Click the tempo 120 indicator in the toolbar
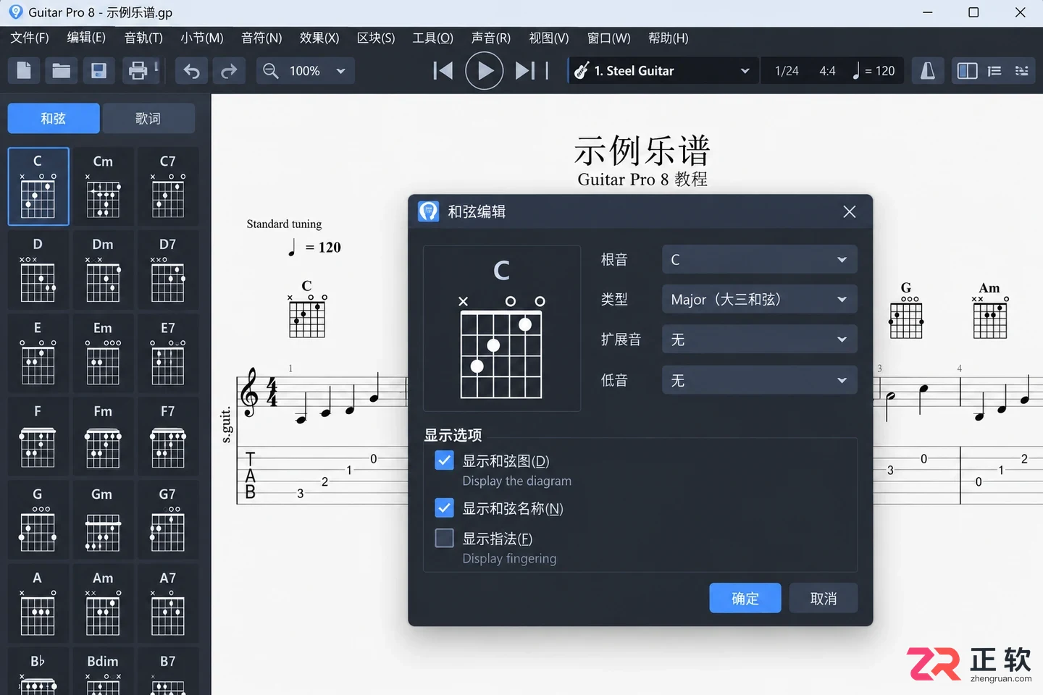The image size is (1043, 695). [874, 70]
